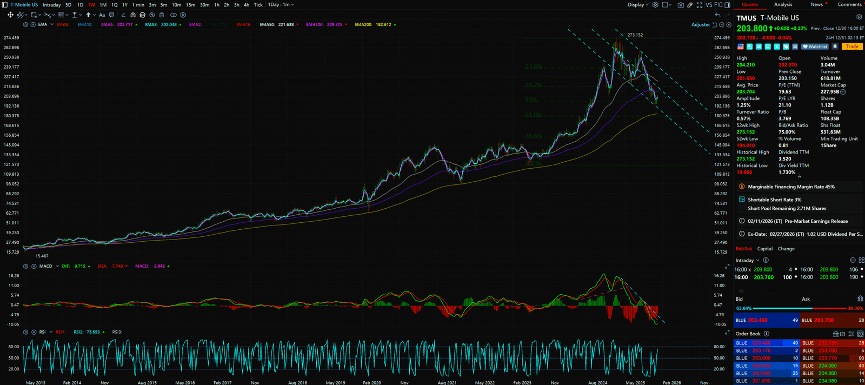Screen dimensions: 865x385
Task: Undo the last chart action
Action: (x=717, y=15)
